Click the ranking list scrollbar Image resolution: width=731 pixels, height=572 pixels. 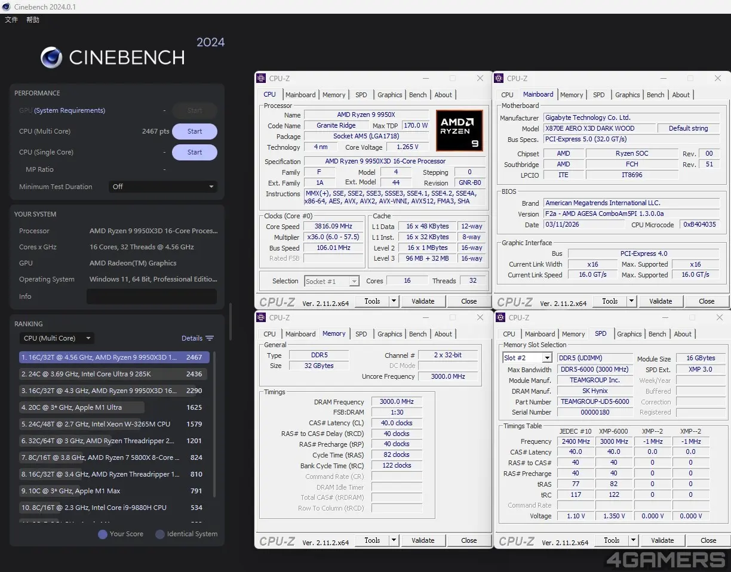pyautogui.click(x=214, y=423)
